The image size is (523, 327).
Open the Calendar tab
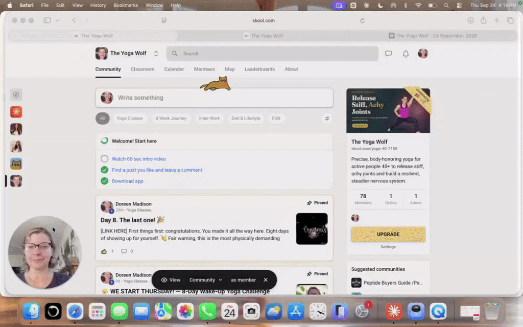pos(174,69)
